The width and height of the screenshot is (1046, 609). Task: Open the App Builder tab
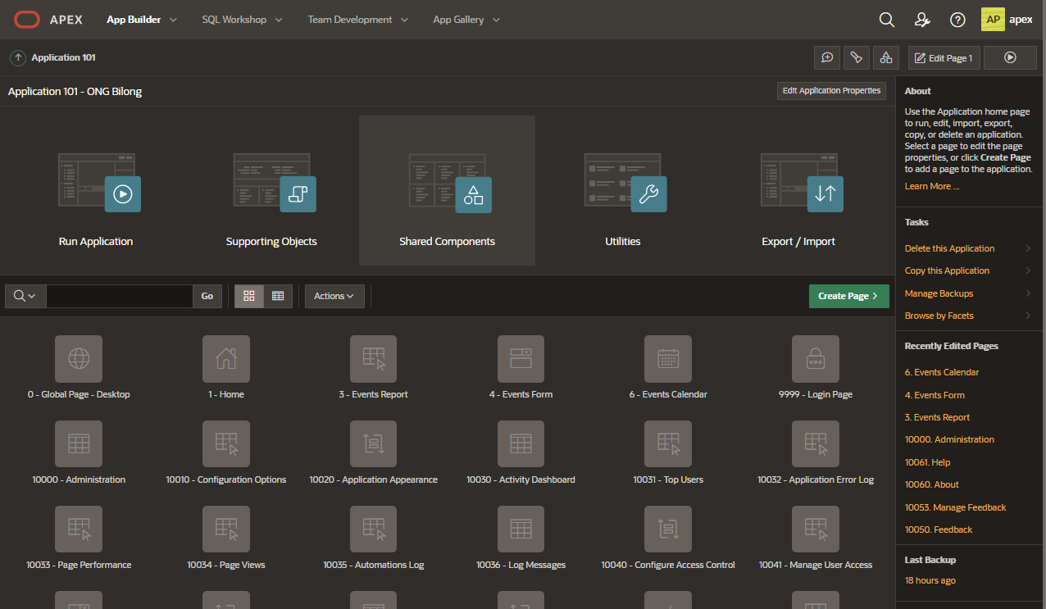[133, 20]
